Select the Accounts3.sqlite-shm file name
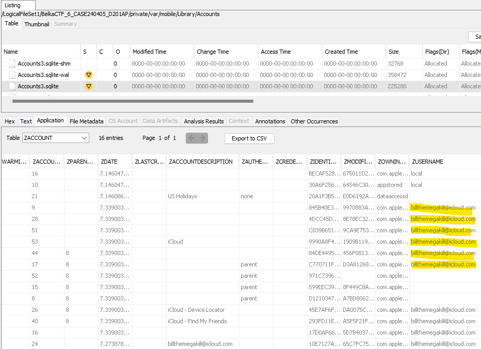The width and height of the screenshot is (481, 349). 44,64
